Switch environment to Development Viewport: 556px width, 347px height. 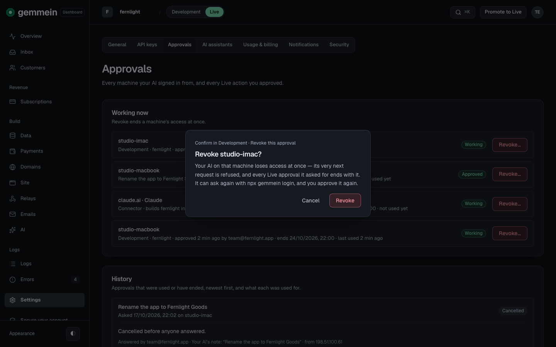pos(186,12)
